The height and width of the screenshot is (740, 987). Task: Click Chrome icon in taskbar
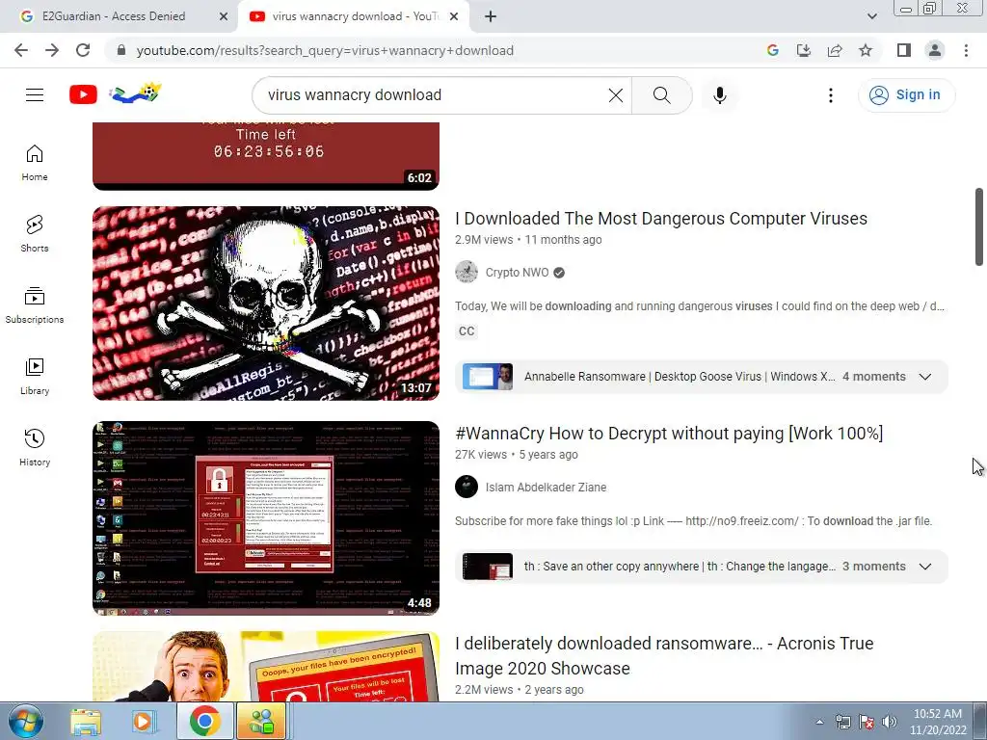pyautogui.click(x=204, y=721)
